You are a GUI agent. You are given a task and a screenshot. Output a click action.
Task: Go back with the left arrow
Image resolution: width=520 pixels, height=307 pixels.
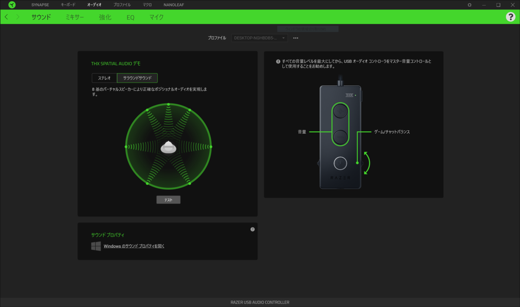[x=6, y=17]
